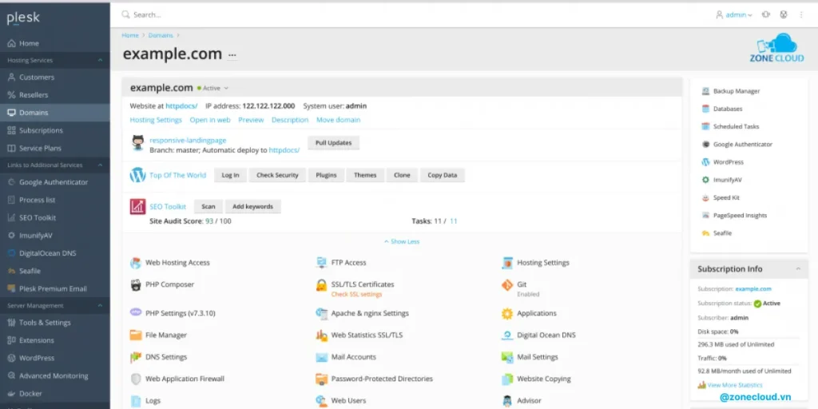The image size is (818, 409).
Task: Open Customers in the sidebar
Action: pos(55,77)
